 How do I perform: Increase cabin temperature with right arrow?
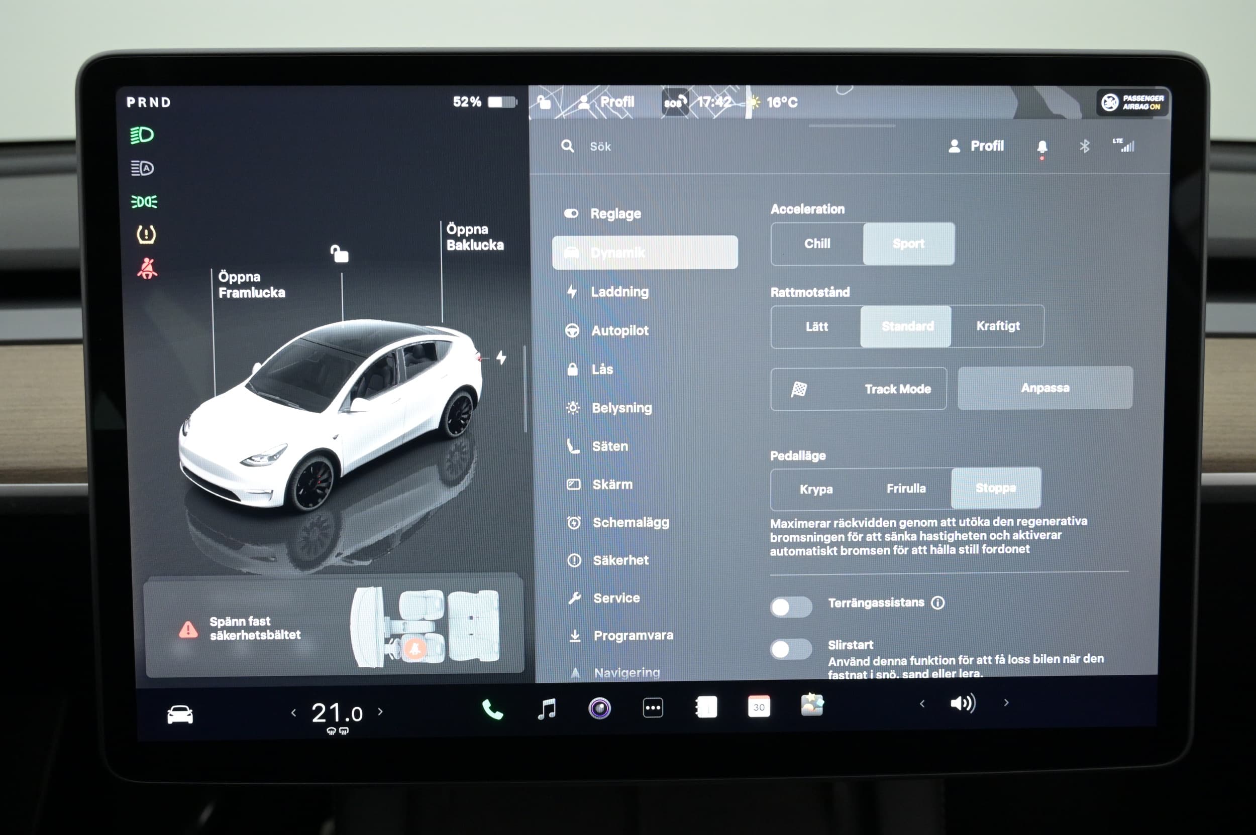click(x=380, y=711)
